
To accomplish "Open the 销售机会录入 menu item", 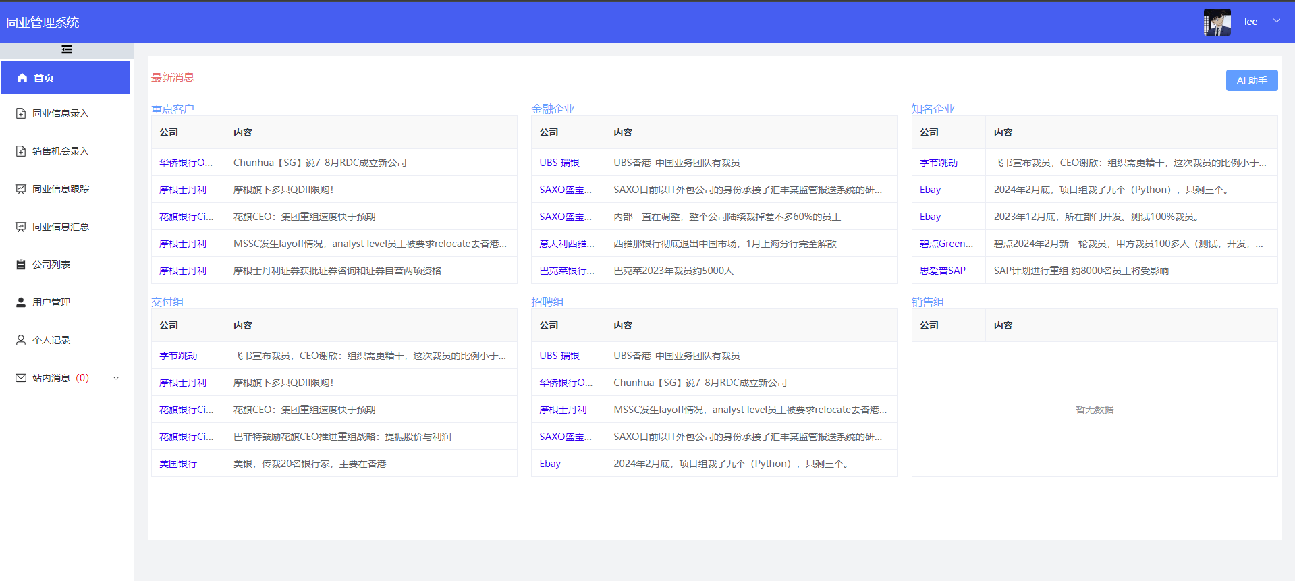I will click(65, 151).
